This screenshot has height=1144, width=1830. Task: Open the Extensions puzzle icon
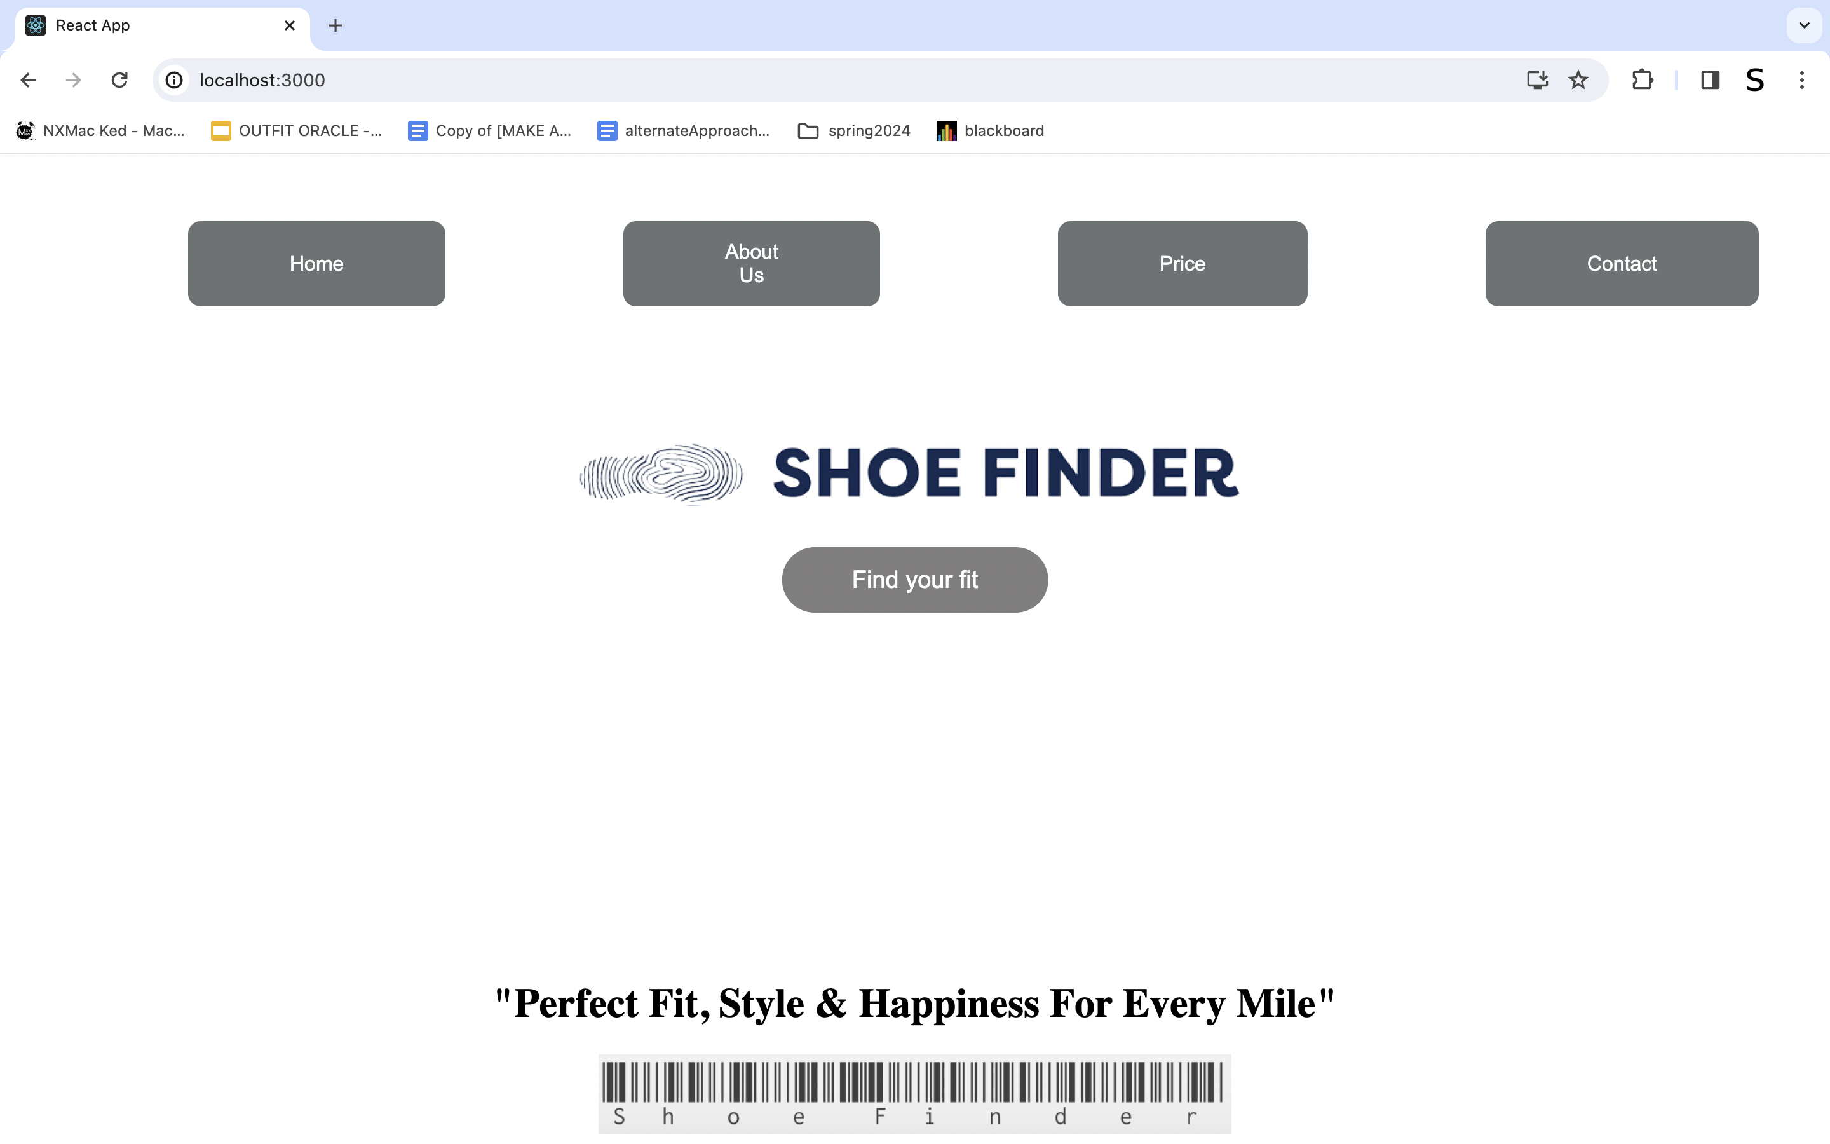click(x=1642, y=80)
